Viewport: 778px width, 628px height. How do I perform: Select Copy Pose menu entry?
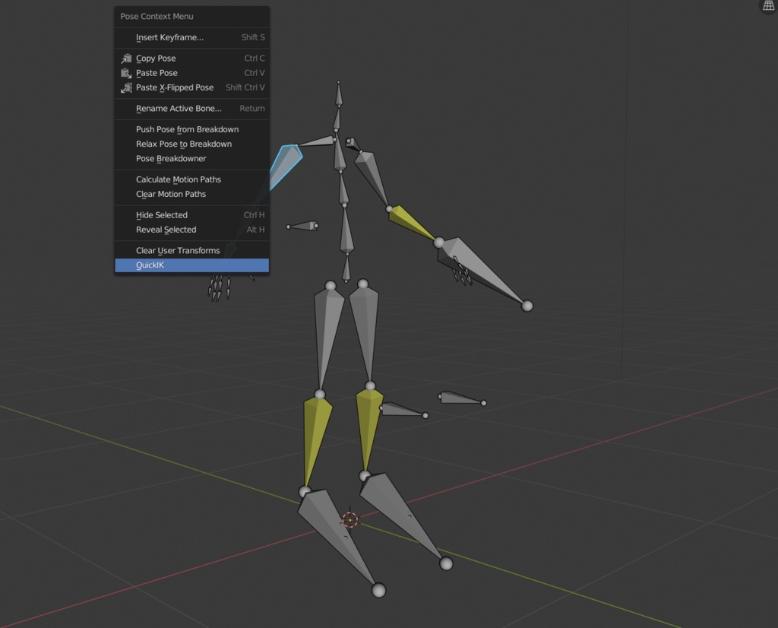(x=157, y=58)
